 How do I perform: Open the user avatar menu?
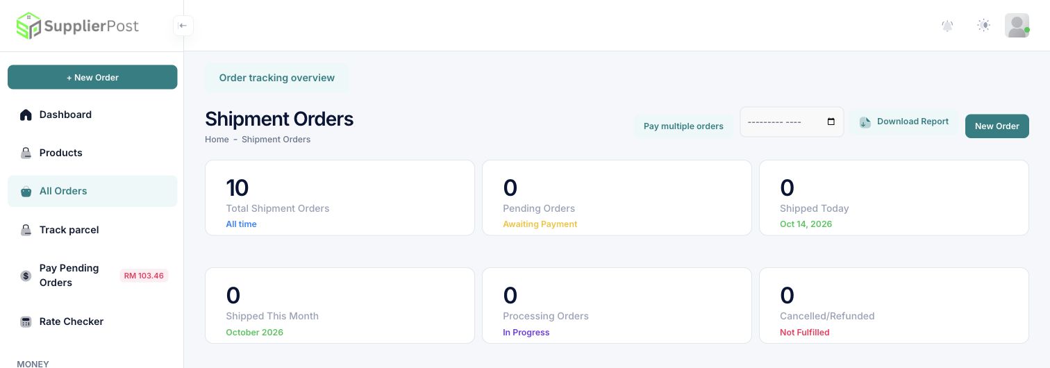coord(1017,26)
